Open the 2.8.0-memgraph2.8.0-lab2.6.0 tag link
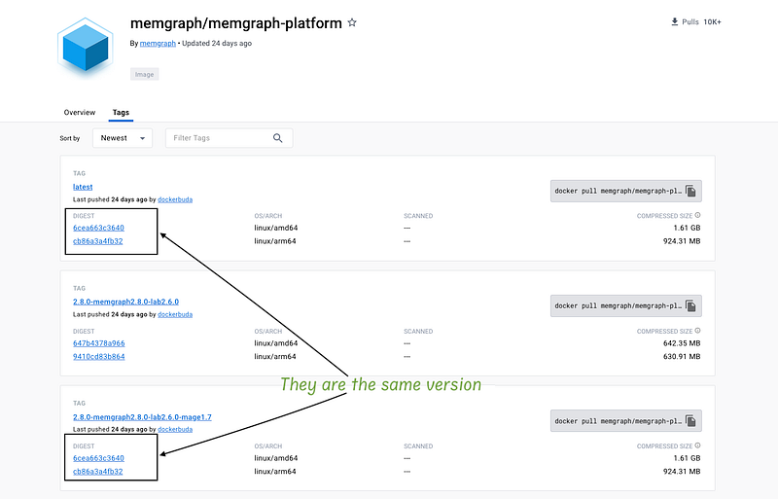The height and width of the screenshot is (499, 778). [x=125, y=302]
